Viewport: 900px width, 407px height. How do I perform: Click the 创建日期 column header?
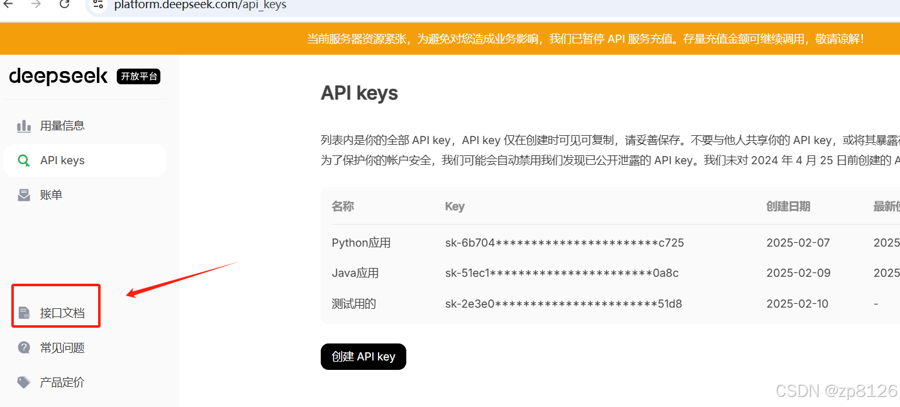(788, 206)
